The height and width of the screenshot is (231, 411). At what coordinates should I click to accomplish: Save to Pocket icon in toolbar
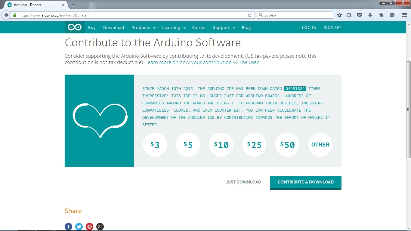[360, 15]
